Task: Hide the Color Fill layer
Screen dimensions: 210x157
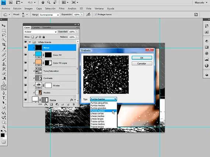Action: pyautogui.click(x=25, y=55)
